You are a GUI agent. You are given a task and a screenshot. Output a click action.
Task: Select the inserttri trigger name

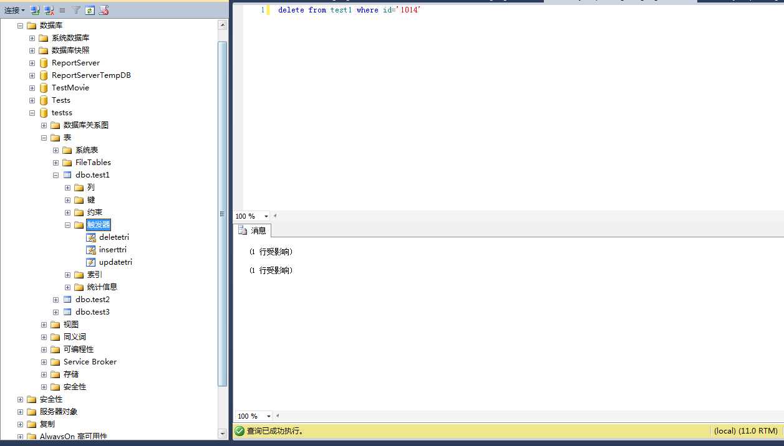[113, 250]
